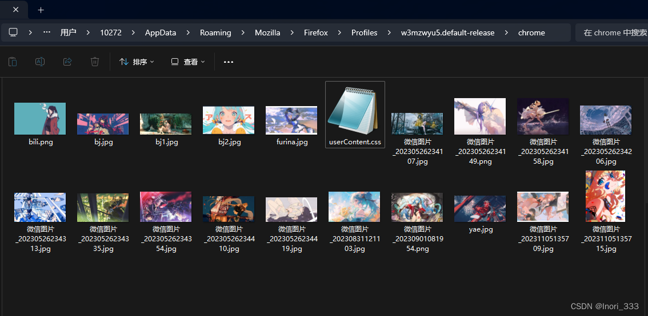
Task: Go to Roaming in the breadcrumb path
Action: pyautogui.click(x=215, y=33)
